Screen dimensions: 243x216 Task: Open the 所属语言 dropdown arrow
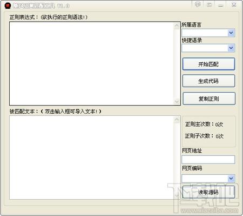(x=231, y=33)
